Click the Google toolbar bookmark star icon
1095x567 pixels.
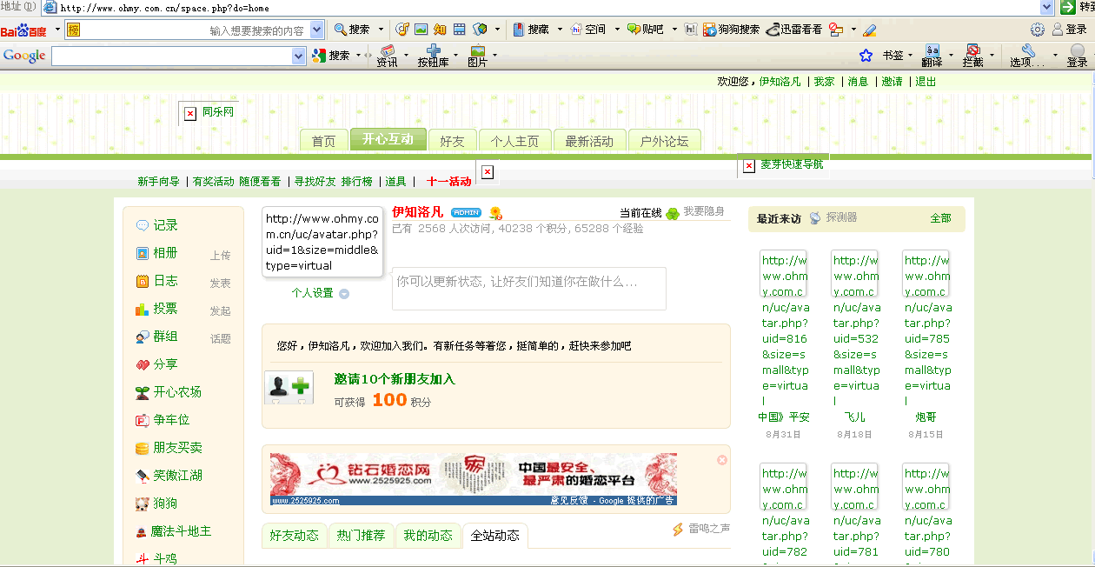tap(866, 56)
